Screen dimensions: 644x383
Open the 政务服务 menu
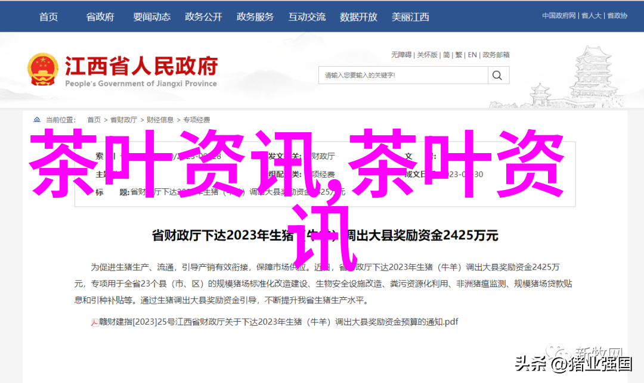(255, 17)
